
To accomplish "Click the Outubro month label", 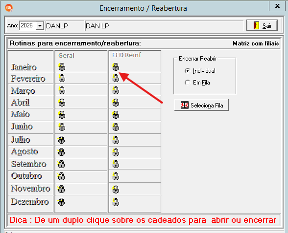I will 26,176.
